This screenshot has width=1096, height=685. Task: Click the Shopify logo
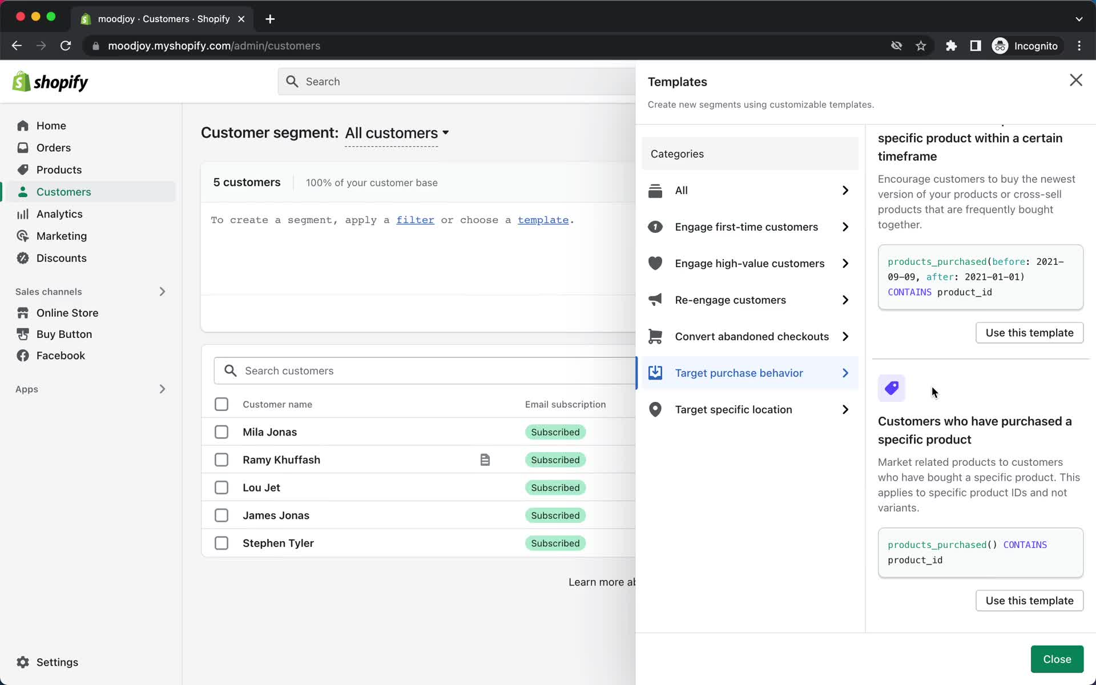(x=50, y=82)
